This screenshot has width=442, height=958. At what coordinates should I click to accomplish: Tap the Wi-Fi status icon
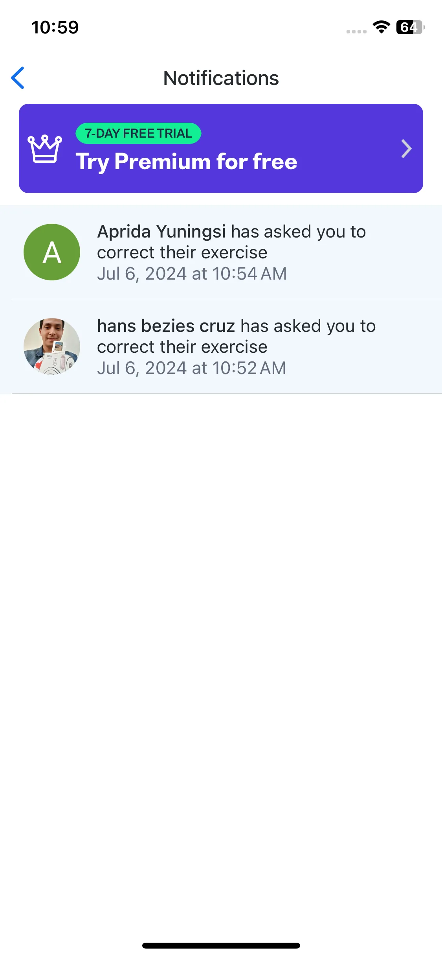[381, 27]
